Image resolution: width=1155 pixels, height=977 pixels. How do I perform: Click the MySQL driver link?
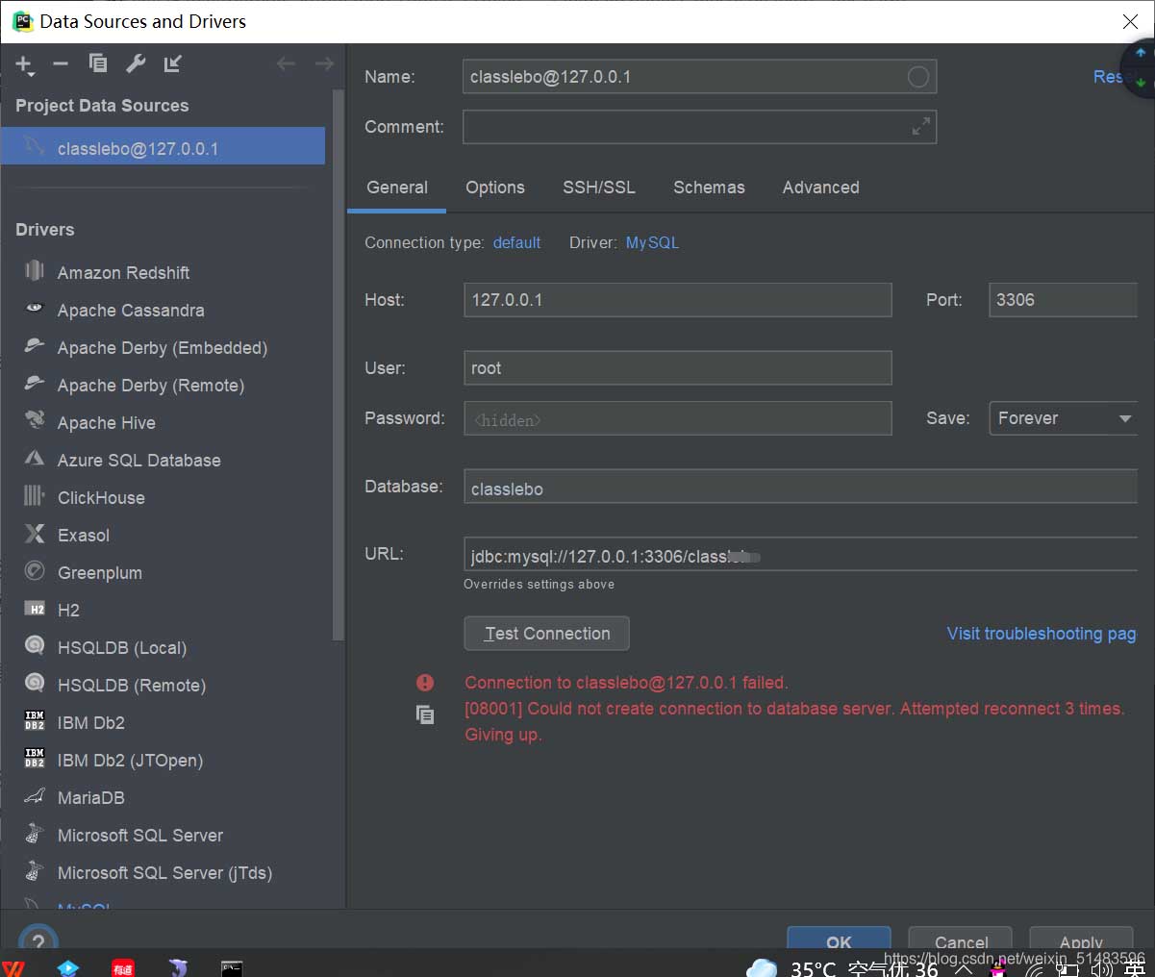(652, 242)
